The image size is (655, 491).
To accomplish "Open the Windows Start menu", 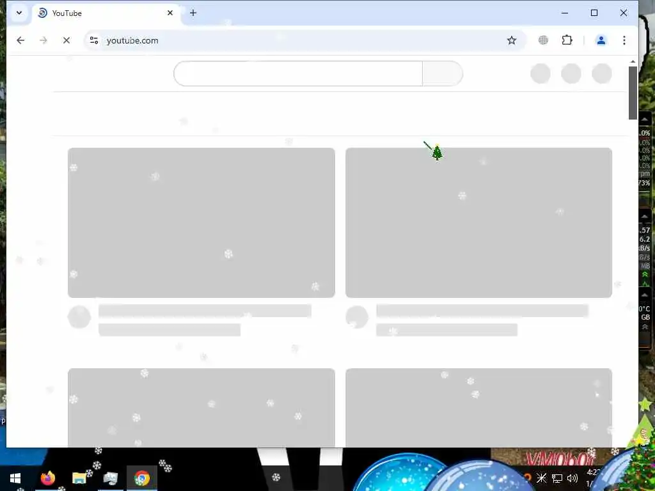I will click(x=15, y=478).
